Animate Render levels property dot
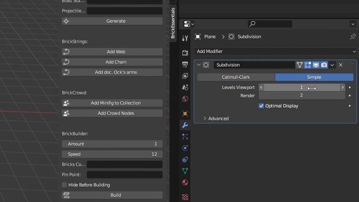Image resolution: width=359 pixels, height=202 pixels. tap(349, 95)
